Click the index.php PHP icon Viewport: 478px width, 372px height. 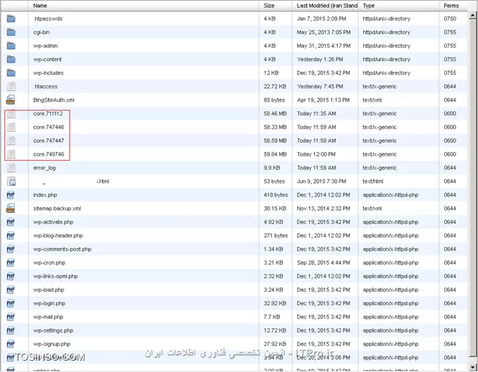point(11,195)
